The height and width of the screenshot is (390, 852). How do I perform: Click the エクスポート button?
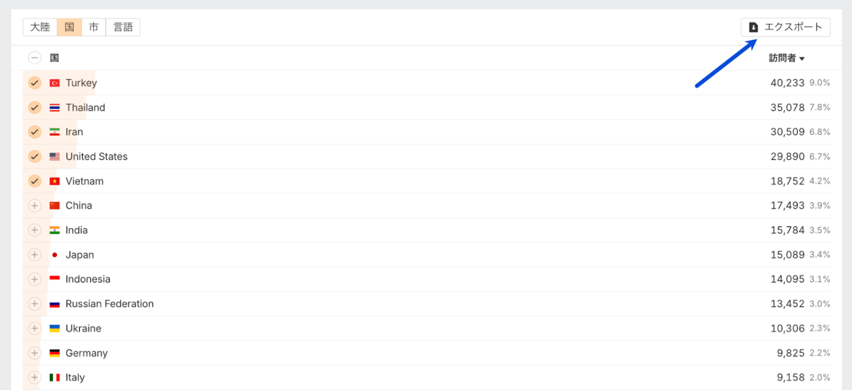(785, 27)
